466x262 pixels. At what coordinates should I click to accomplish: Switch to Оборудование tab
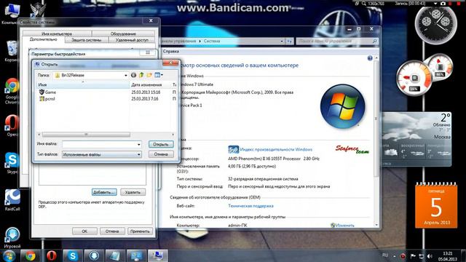(123, 33)
